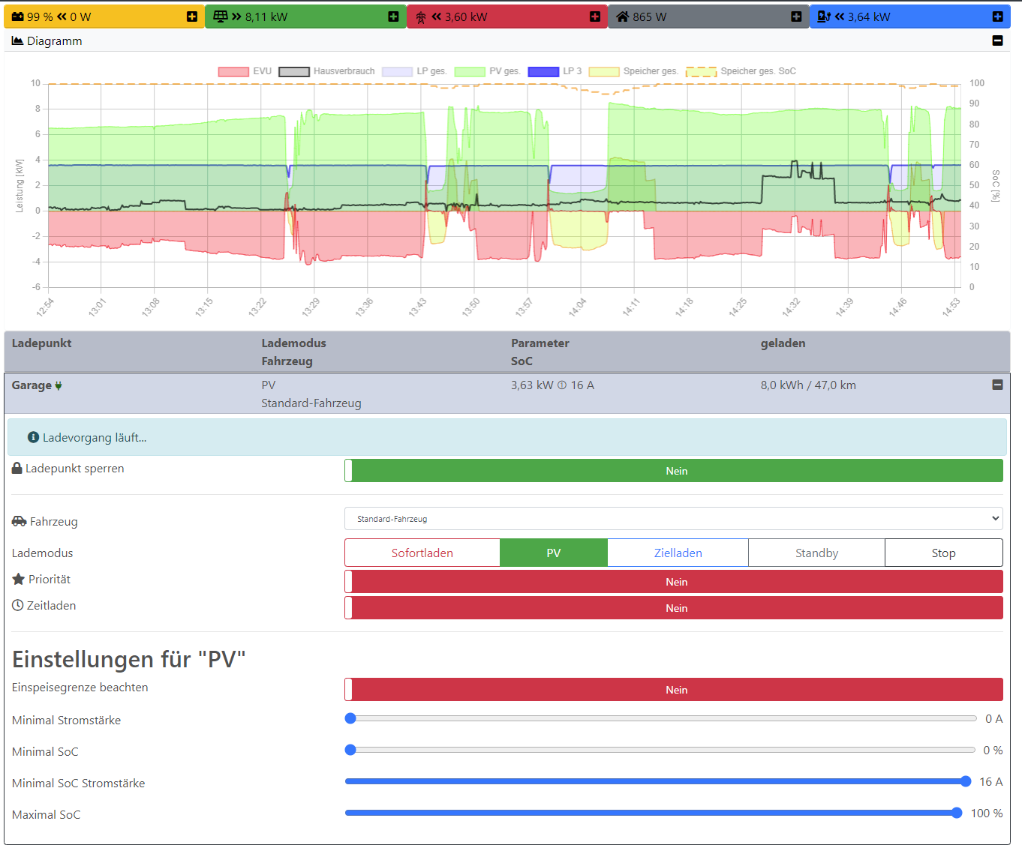Viewport: 1022px width, 851px height.
Task: Expand the red grid 3,60 kW card
Action: [595, 16]
